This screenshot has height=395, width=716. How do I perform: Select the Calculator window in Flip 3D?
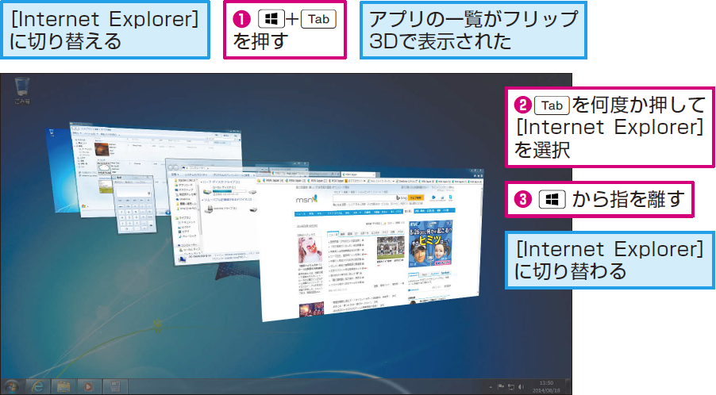(136, 203)
